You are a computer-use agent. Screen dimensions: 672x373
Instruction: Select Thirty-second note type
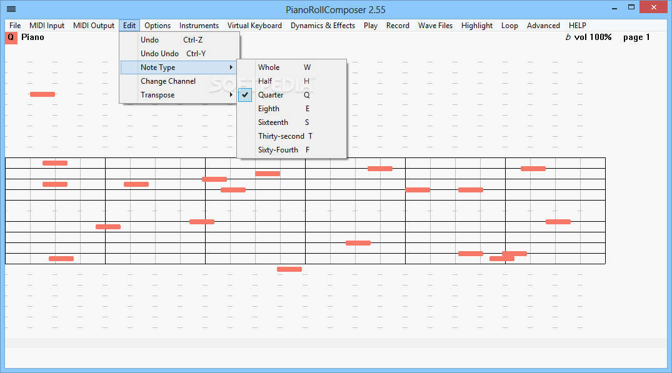click(x=291, y=136)
